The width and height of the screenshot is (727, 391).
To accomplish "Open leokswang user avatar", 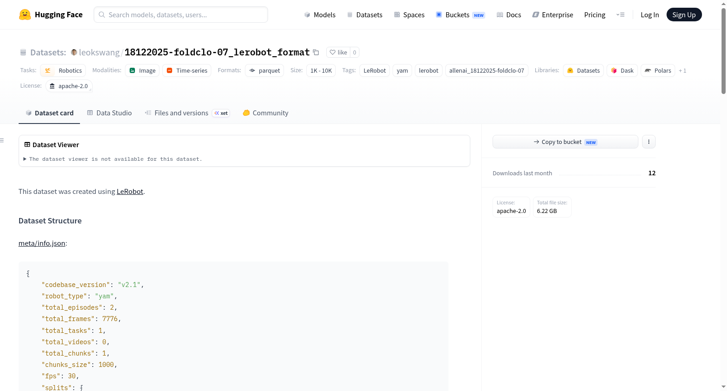I will (x=74, y=52).
